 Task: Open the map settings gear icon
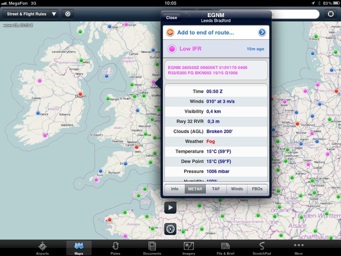click(x=67, y=14)
